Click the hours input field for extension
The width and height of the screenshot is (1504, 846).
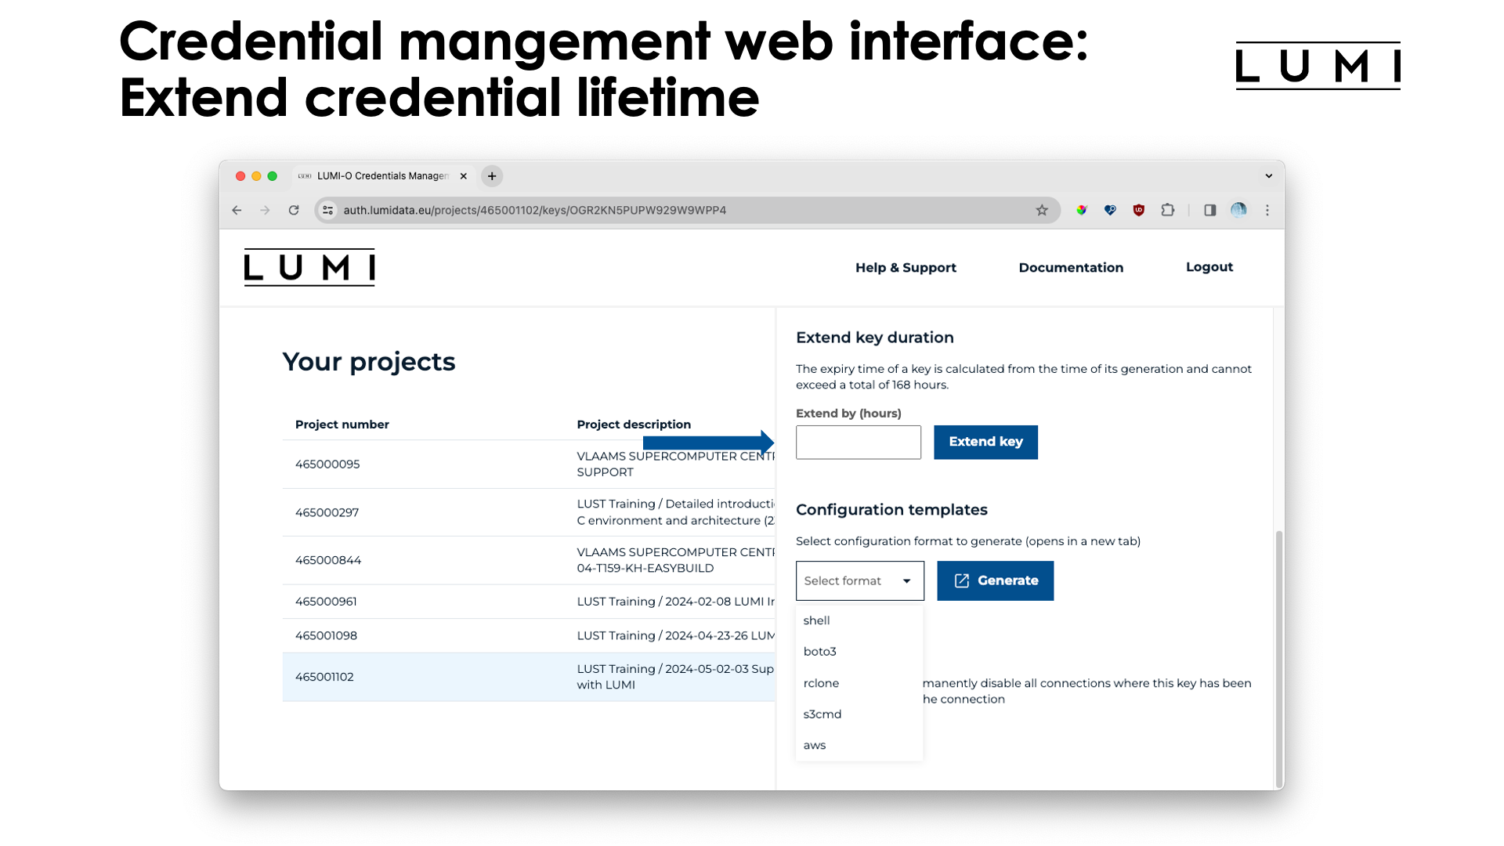[859, 441]
